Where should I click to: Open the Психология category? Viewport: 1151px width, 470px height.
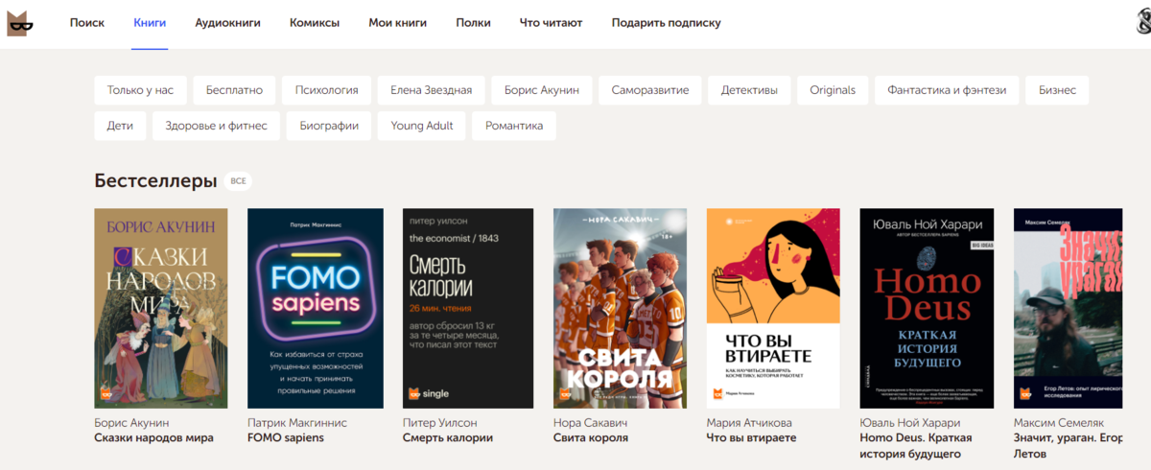327,90
